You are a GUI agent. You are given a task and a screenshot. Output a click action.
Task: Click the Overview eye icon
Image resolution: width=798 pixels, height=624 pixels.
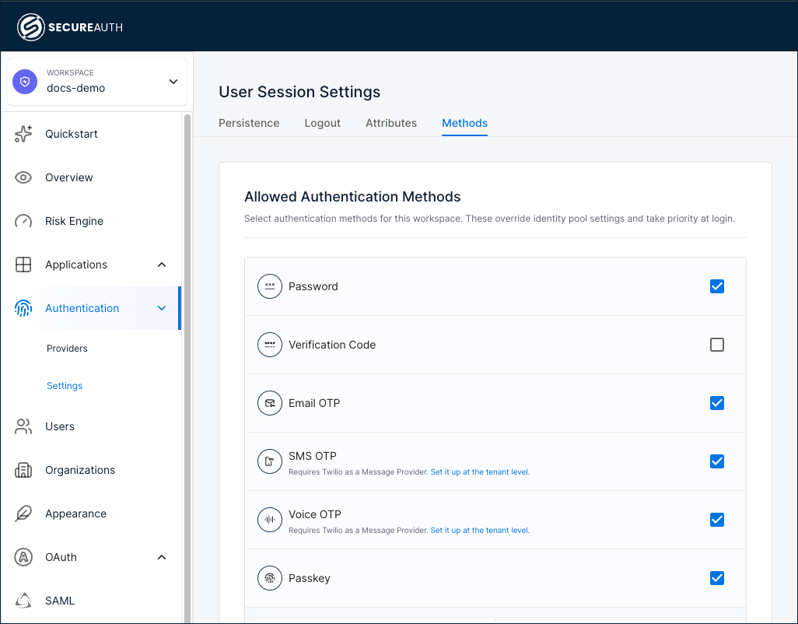[23, 177]
